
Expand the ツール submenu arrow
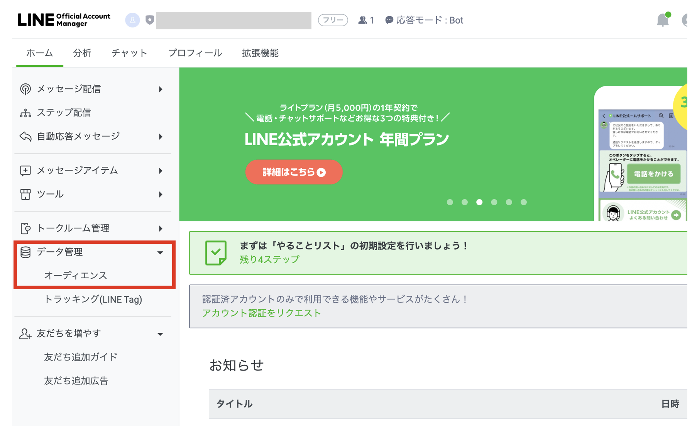tap(161, 195)
